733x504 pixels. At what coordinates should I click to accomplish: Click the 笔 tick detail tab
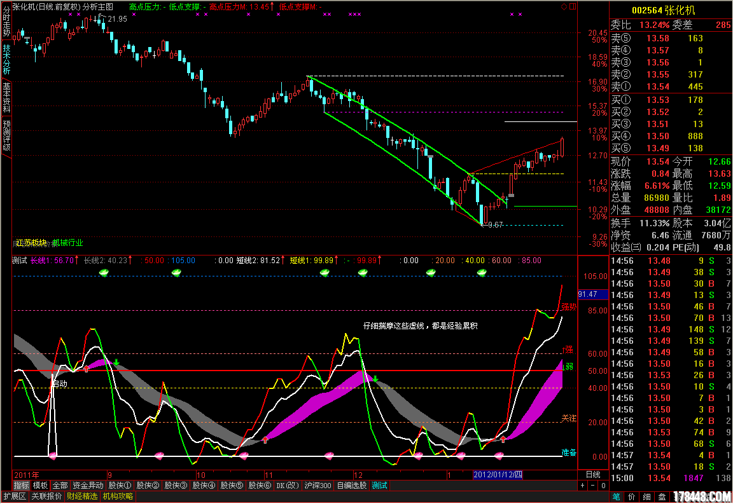pos(616,496)
